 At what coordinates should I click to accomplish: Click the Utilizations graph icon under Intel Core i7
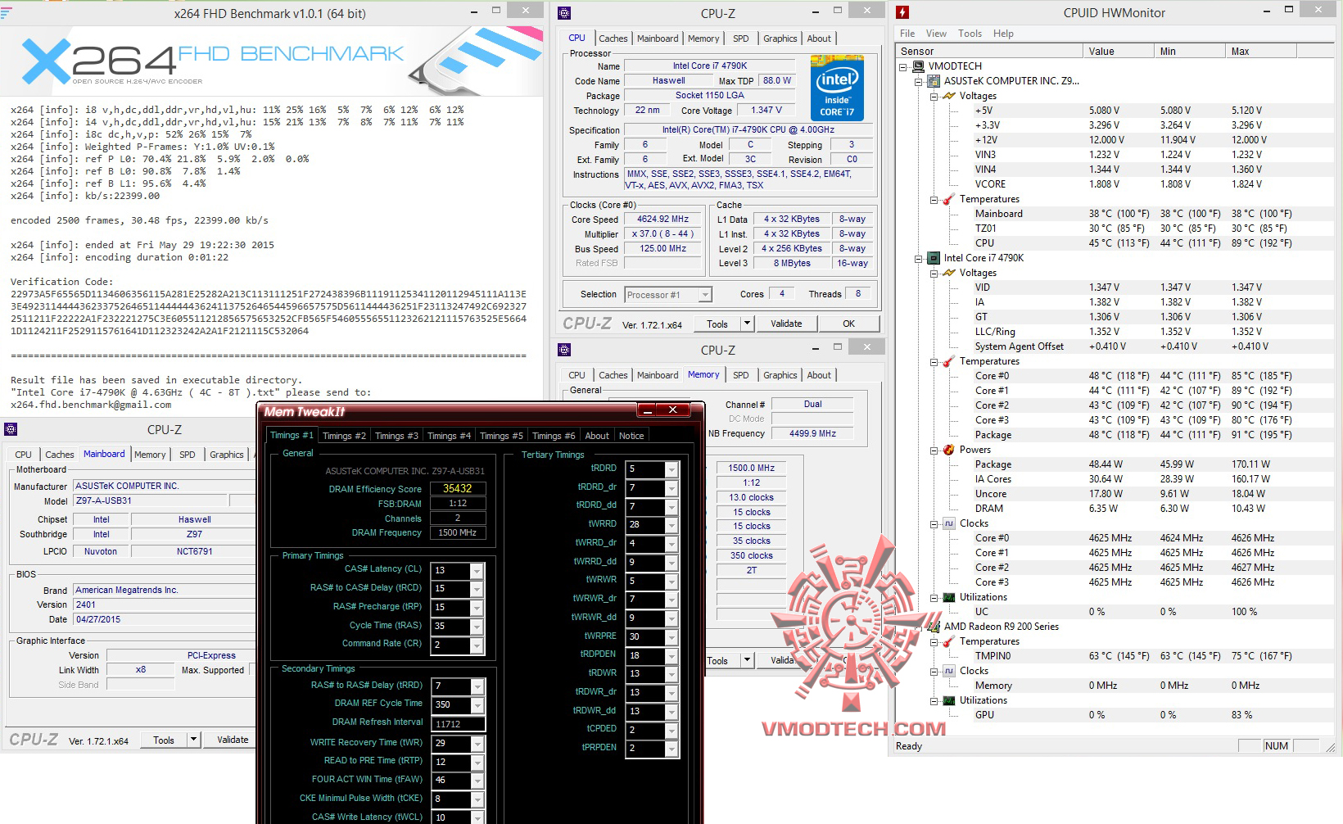pos(949,597)
